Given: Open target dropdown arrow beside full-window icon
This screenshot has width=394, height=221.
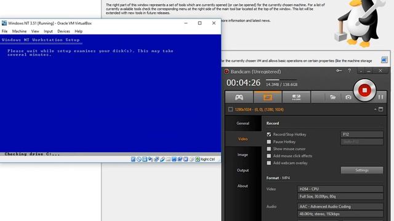Looking at the screenshot, I should click(x=375, y=109).
